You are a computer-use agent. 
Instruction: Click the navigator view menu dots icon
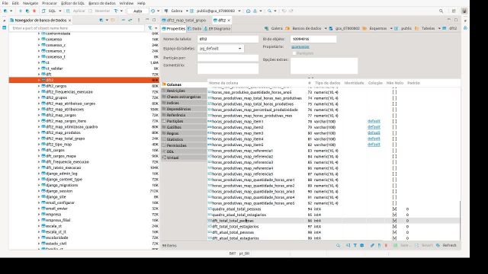[139, 21]
